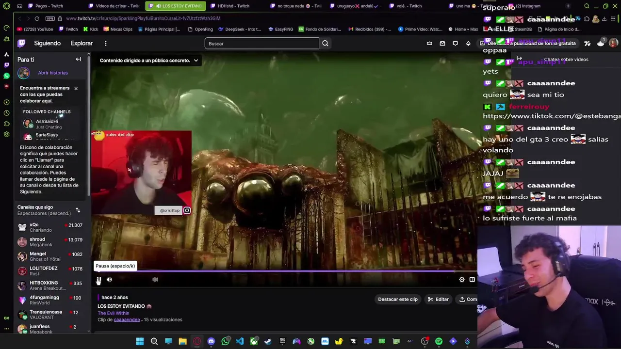Open Steam from taskbar
Viewport: 621px width, 349px height.
point(268,341)
